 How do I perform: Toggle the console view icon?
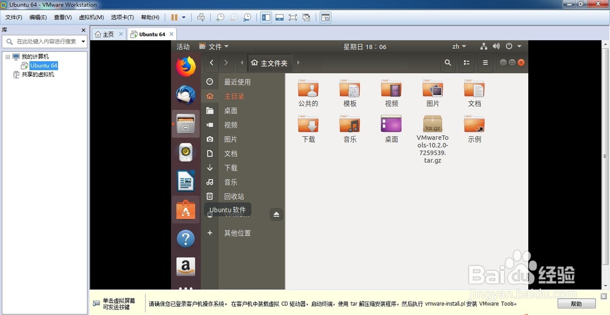click(326, 18)
